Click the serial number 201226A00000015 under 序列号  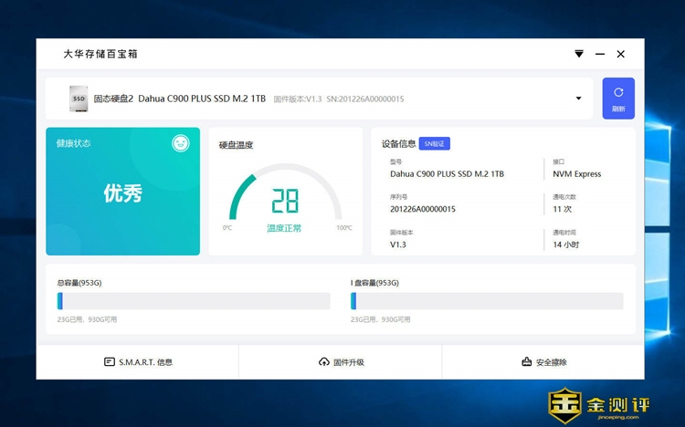(x=422, y=209)
